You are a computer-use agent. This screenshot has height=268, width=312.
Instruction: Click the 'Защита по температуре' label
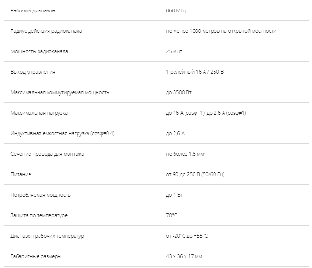[39, 216]
